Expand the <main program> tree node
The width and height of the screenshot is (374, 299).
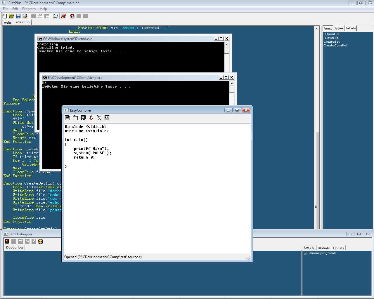(x=305, y=253)
